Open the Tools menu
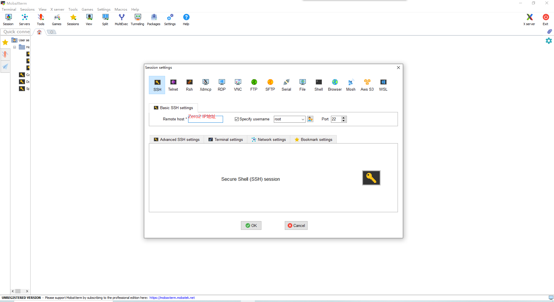 coord(73,9)
